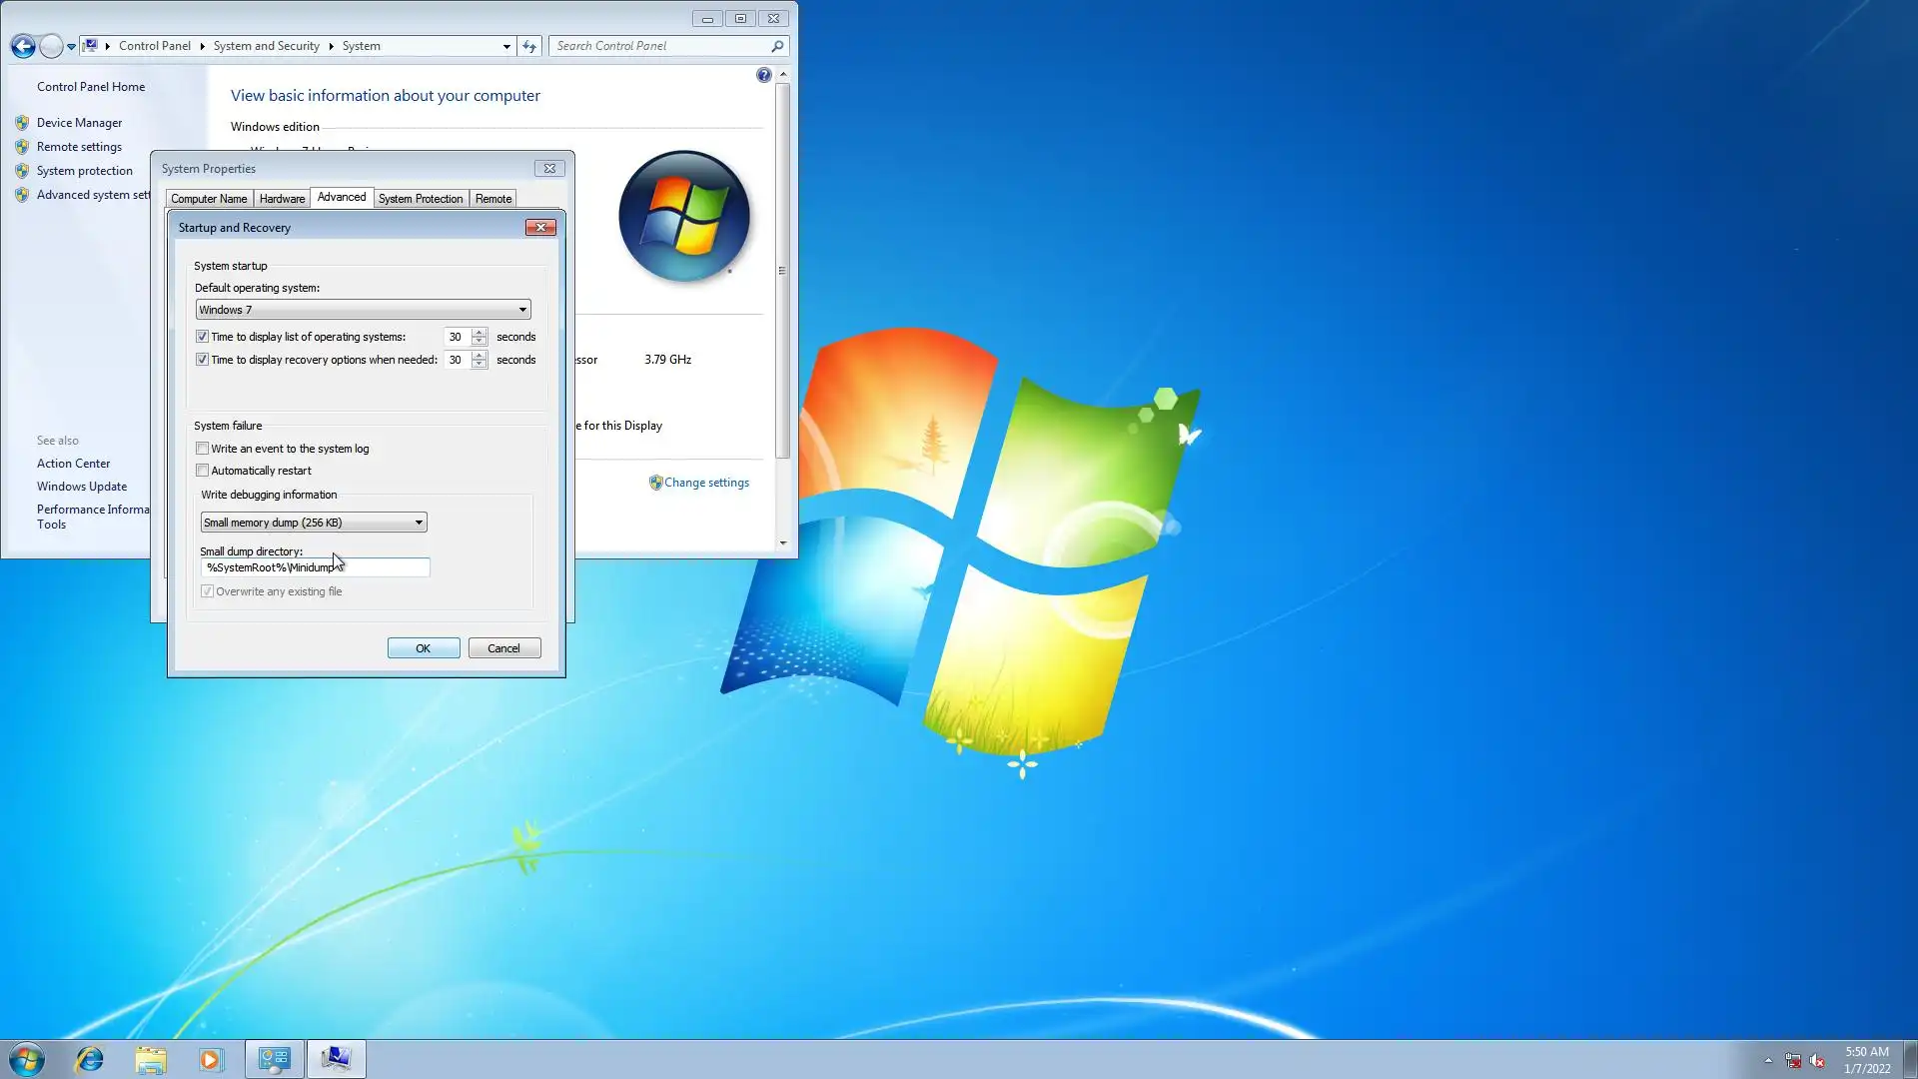Viewport: 1918px width, 1079px height.
Task: Click OK in Startup and Recovery dialog
Action: coord(423,648)
